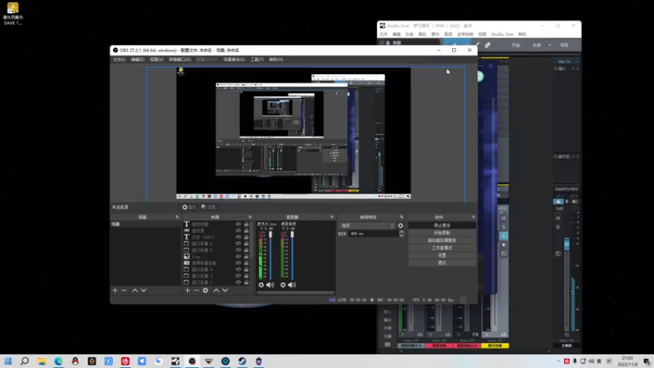Click the filters button below the preview
The width and height of the screenshot is (654, 368).
208,207
